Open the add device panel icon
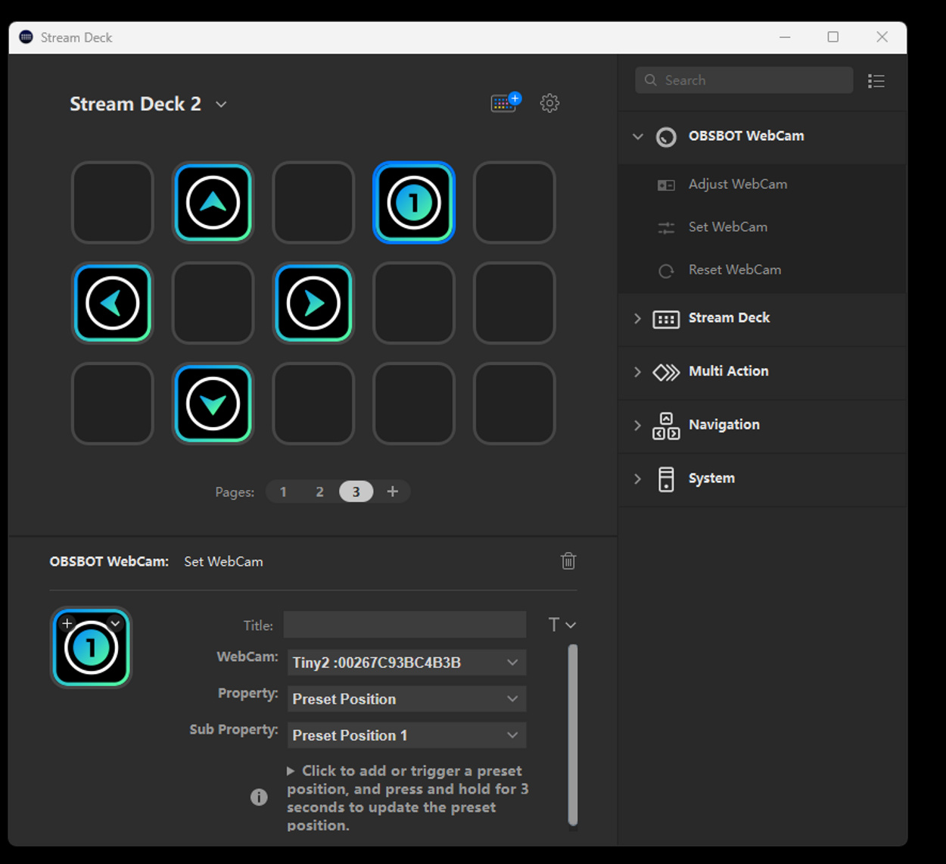 pos(504,103)
